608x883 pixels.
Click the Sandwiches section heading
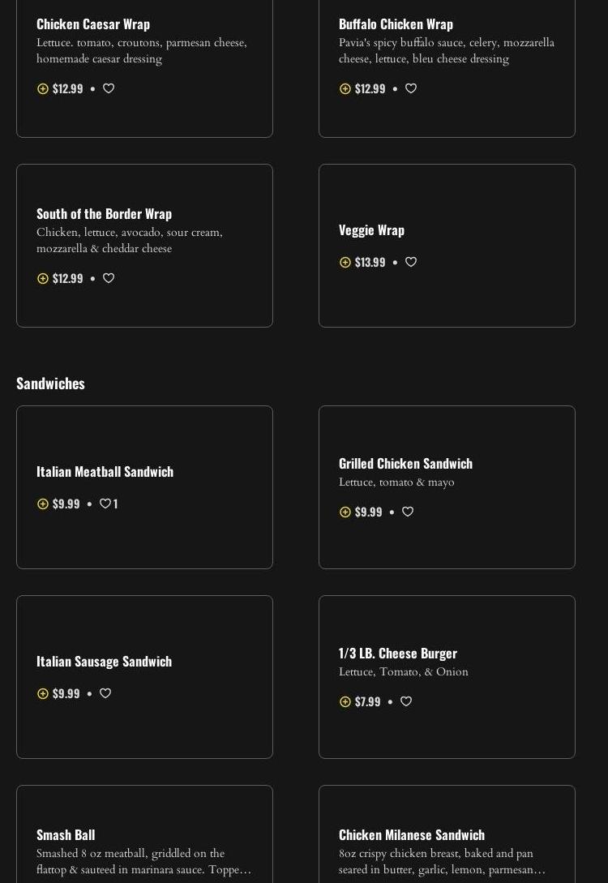tap(50, 383)
